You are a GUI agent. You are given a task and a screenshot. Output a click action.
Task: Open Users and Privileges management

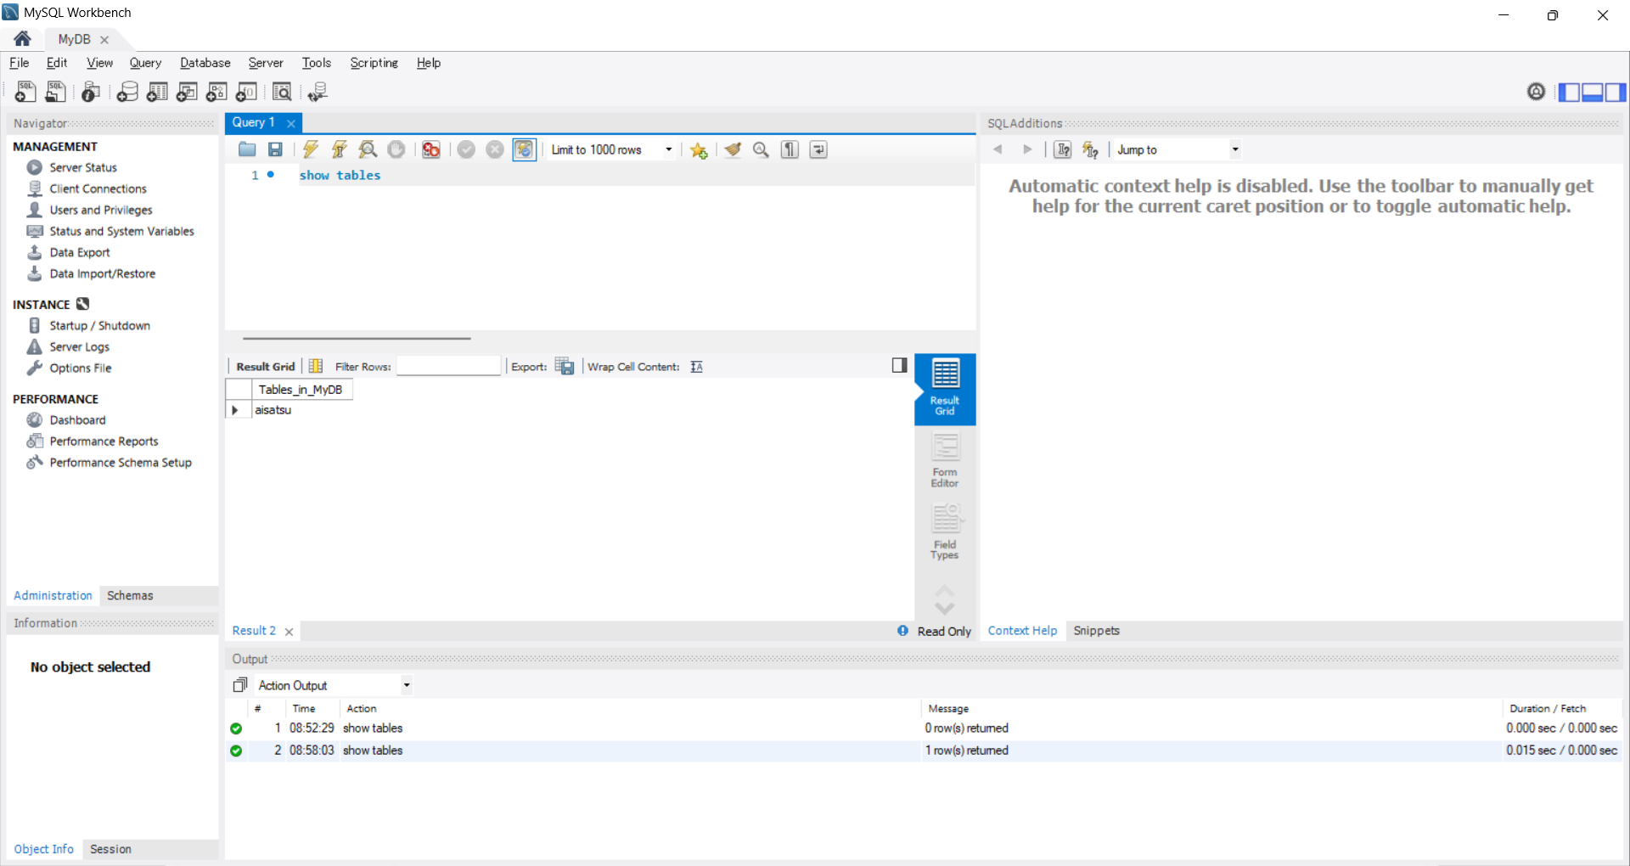click(101, 210)
